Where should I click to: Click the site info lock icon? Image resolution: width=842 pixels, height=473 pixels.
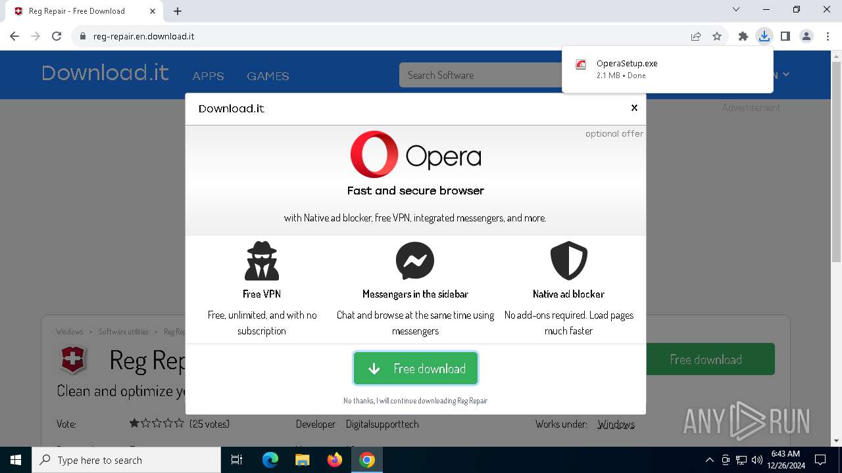click(x=83, y=36)
